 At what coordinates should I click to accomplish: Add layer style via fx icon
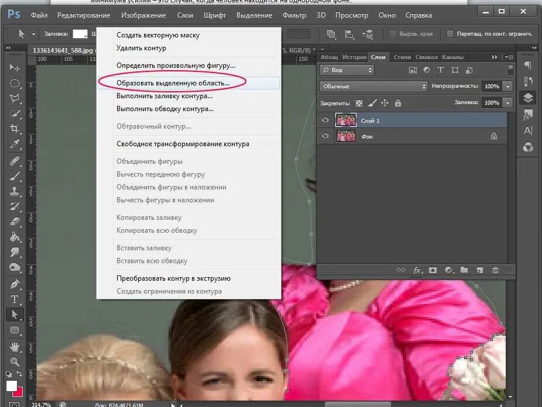pos(417,270)
